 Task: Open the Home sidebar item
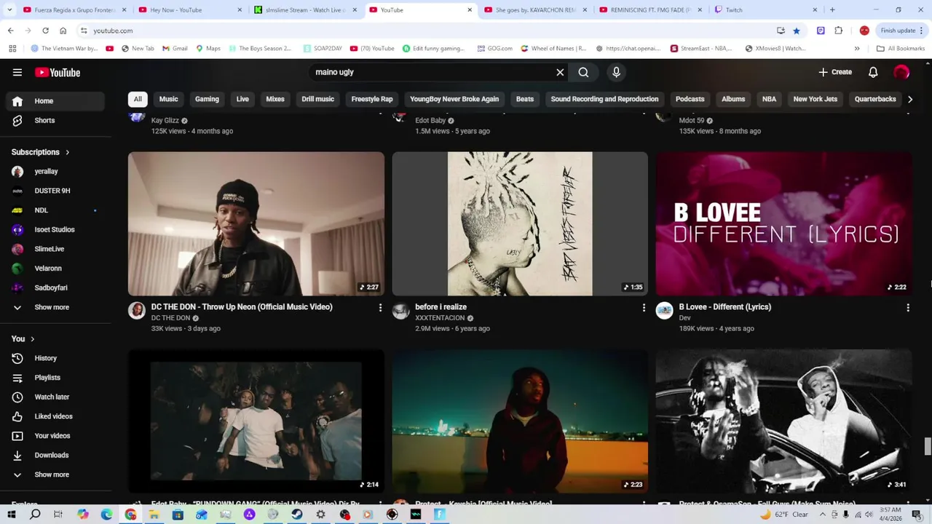(x=55, y=101)
